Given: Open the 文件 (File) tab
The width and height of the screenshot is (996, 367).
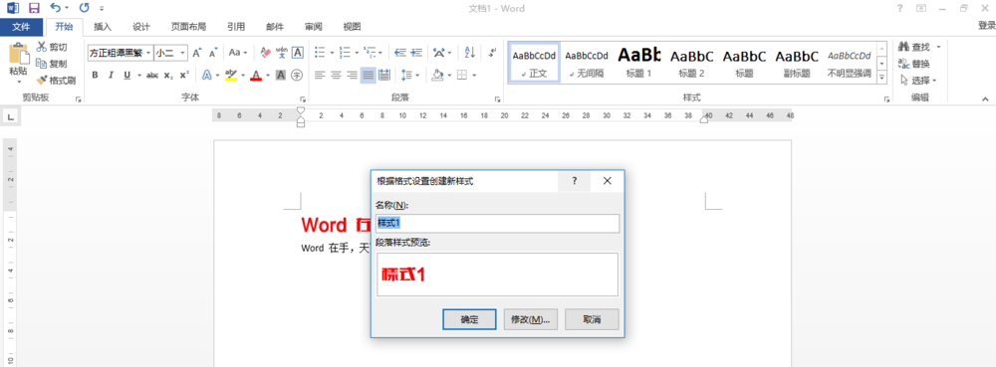Looking at the screenshot, I should (22, 27).
